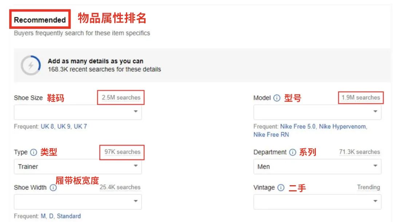The height and width of the screenshot is (222, 393).
Task: Click the Vintage info icon
Action: (x=281, y=188)
